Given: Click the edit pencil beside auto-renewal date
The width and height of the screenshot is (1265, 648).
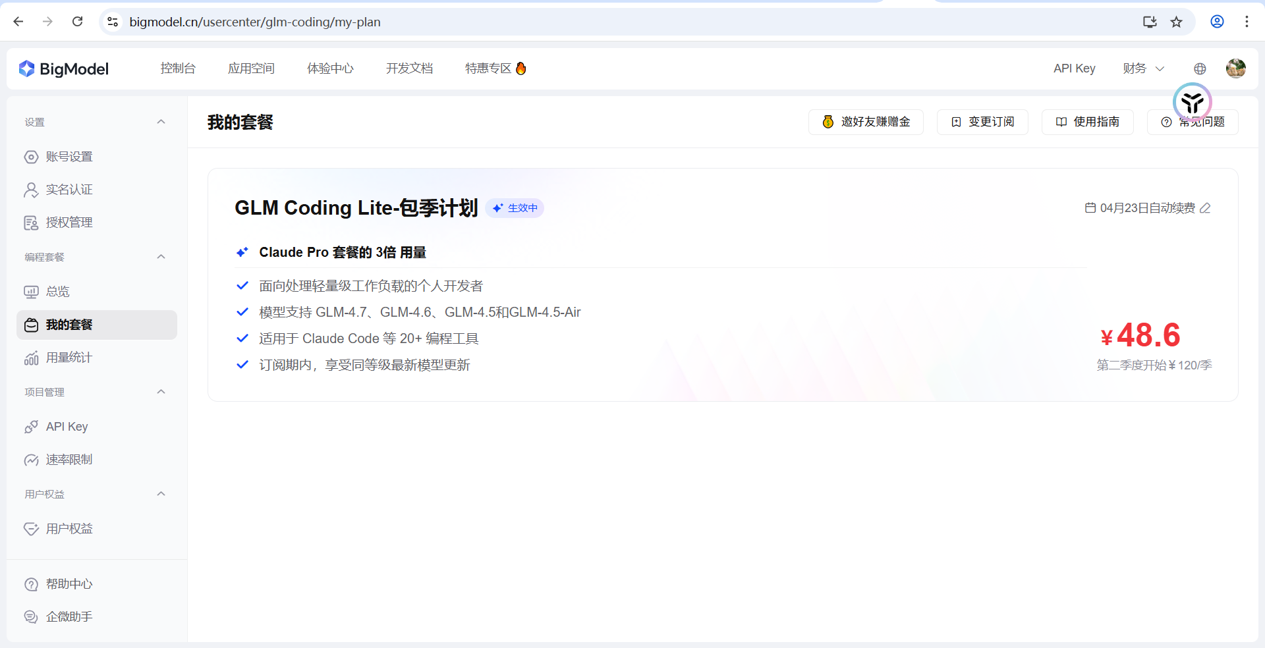Looking at the screenshot, I should tap(1205, 208).
